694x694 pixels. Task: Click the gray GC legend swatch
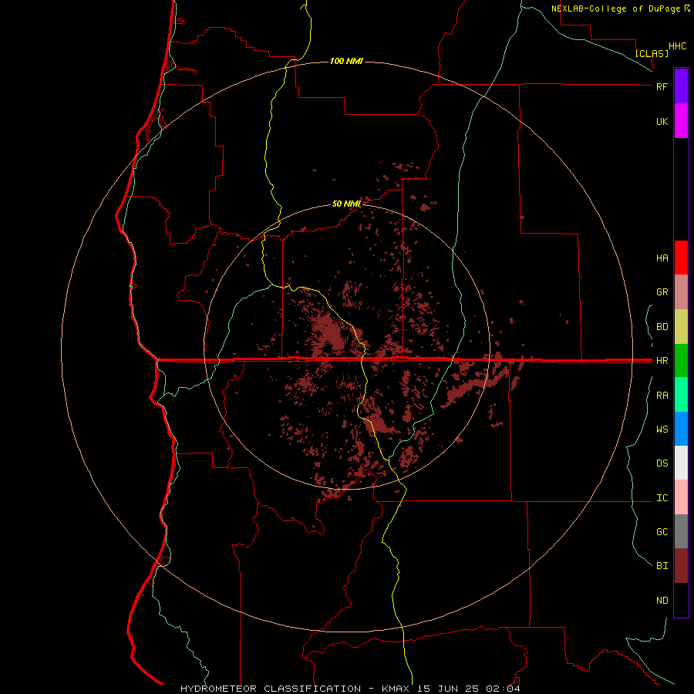point(681,531)
